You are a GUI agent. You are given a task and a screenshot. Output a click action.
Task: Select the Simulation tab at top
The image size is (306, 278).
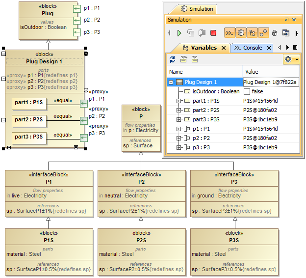pos(197,9)
